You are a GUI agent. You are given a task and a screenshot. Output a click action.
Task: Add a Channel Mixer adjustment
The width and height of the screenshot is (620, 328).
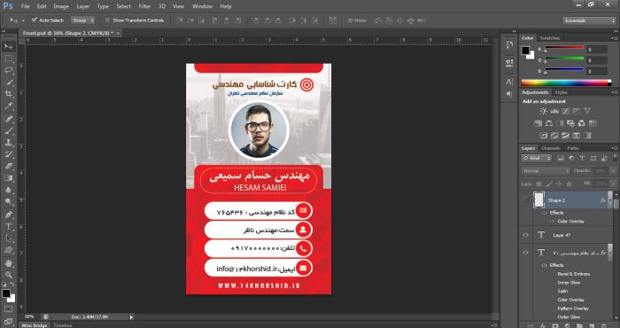(x=581, y=123)
